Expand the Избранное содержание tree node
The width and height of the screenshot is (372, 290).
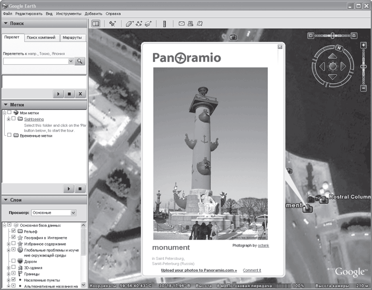pos(9,244)
